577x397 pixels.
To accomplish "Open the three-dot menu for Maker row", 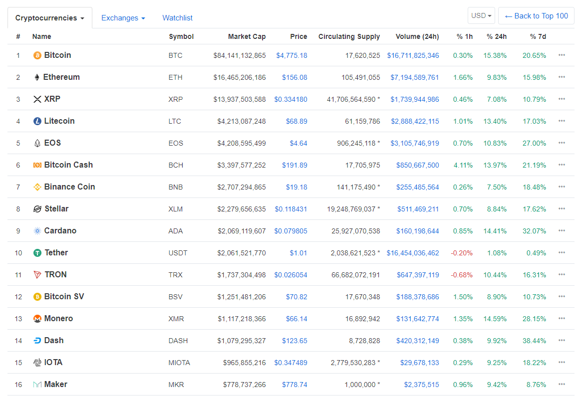I will tap(562, 385).
